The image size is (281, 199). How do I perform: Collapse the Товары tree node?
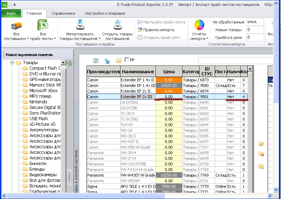point(12,62)
